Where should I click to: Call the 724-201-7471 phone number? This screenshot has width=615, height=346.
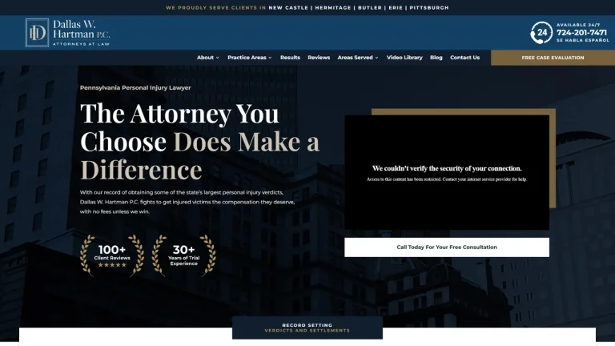coord(581,33)
